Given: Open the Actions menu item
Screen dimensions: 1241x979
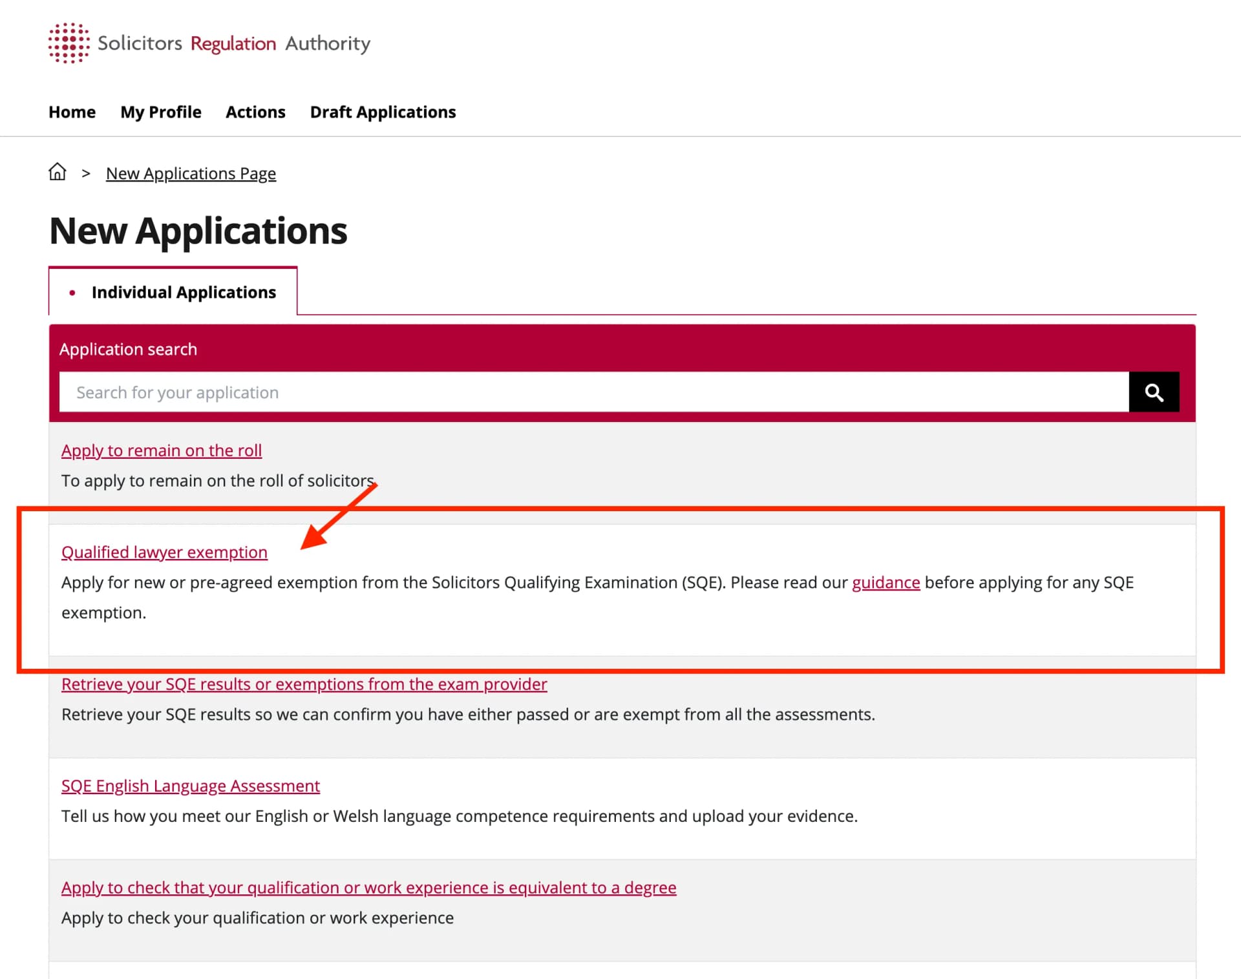Looking at the screenshot, I should pos(255,112).
